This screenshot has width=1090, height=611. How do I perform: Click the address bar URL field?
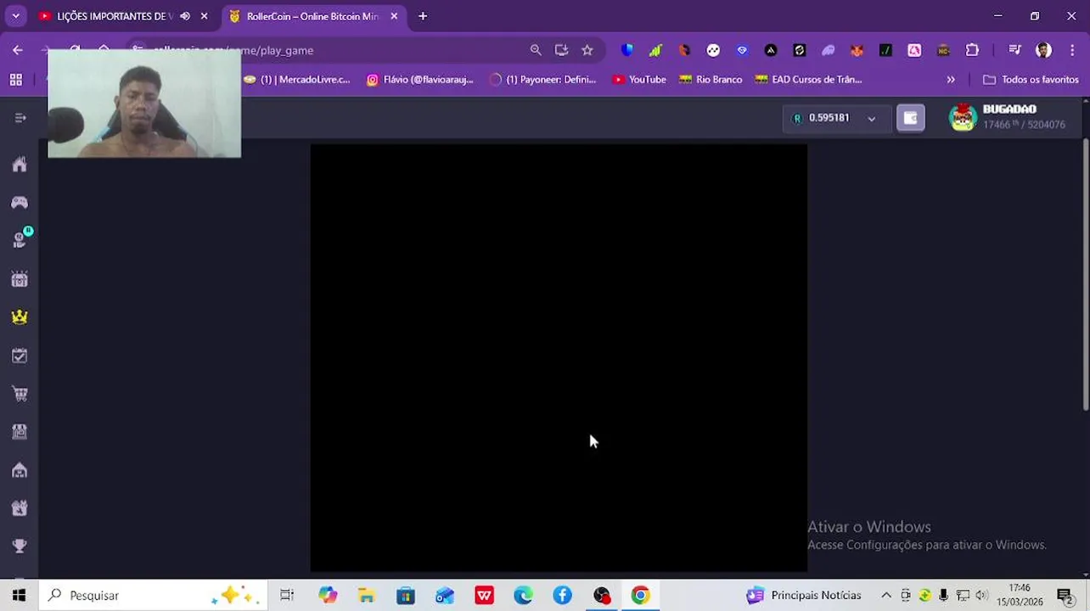point(340,50)
